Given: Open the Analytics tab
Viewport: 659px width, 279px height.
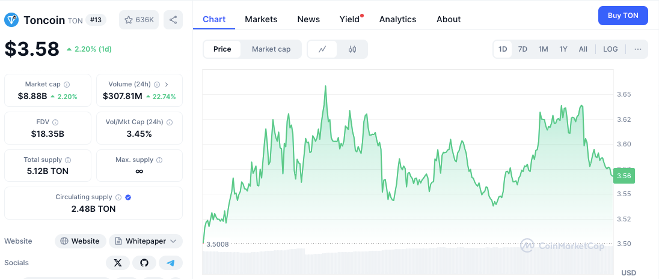Looking at the screenshot, I should click(397, 19).
